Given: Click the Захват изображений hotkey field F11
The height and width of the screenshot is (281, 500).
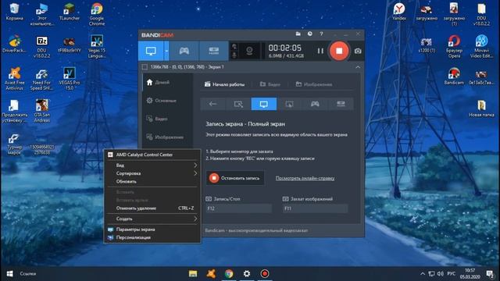Looking at the screenshot, I should (x=316, y=208).
